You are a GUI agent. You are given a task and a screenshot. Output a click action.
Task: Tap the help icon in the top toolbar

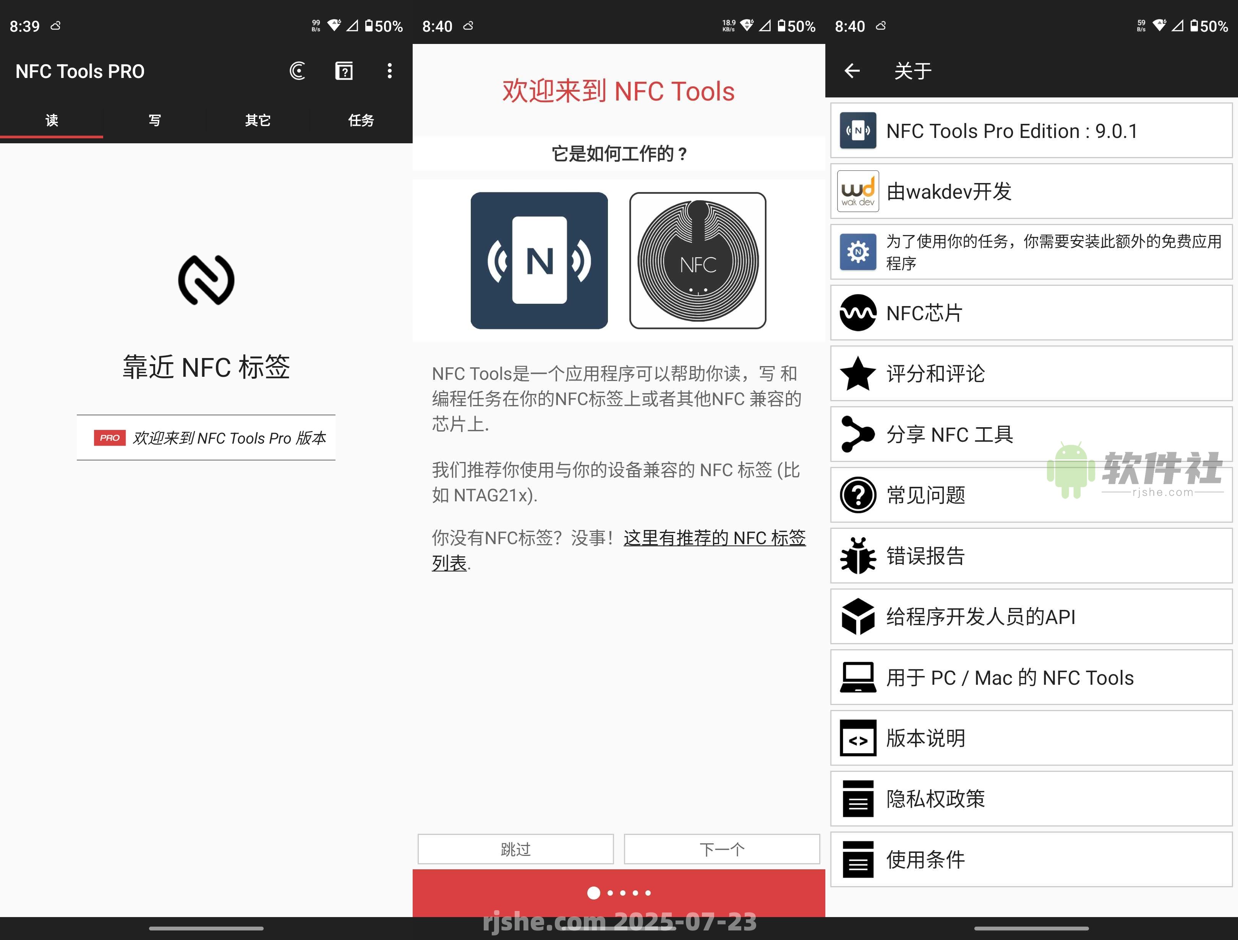[x=344, y=71]
